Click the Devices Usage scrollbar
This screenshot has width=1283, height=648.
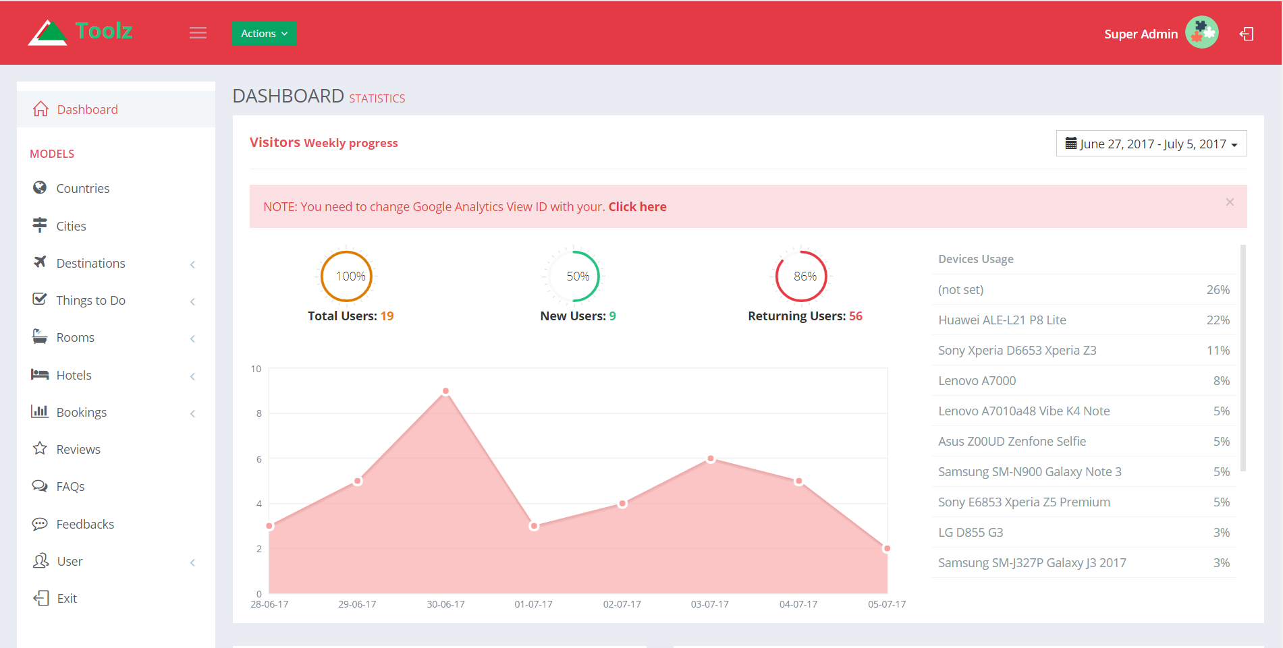[x=1243, y=357]
